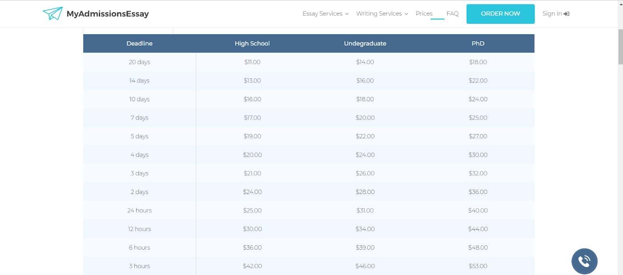
Task: Click the $18.00 Undergraduate price in 10 days row
Action: [x=365, y=99]
